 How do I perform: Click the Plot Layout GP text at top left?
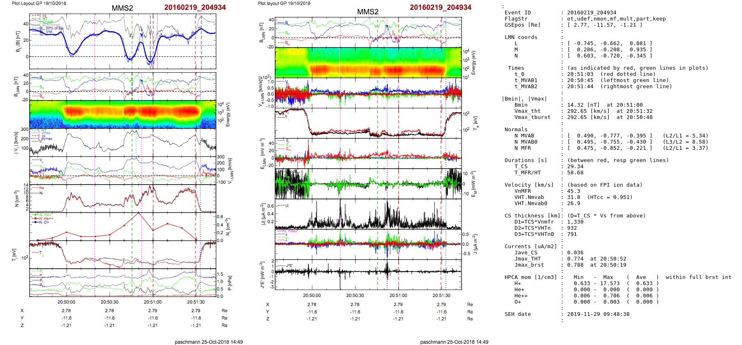pos(39,3)
